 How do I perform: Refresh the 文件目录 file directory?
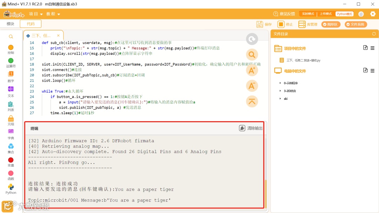(374, 34)
